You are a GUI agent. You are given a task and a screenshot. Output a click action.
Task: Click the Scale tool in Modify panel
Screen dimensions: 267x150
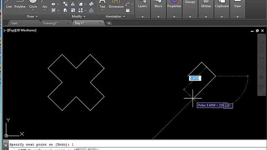pyautogui.click(x=73, y=10)
